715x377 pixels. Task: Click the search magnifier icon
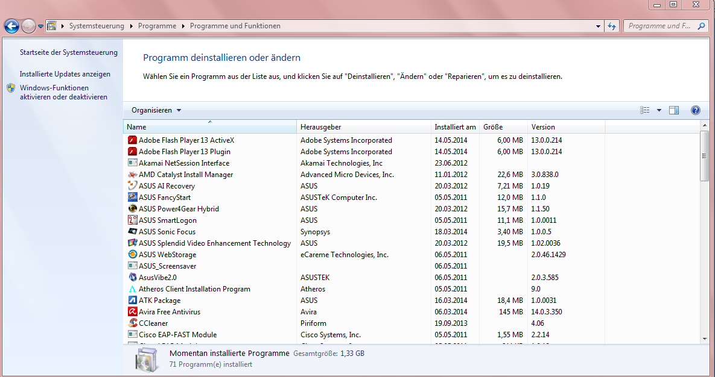tap(701, 26)
